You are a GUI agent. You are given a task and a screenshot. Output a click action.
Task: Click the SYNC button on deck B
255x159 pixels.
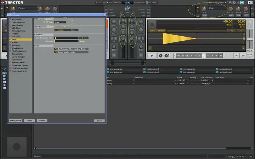[x=152, y=31]
